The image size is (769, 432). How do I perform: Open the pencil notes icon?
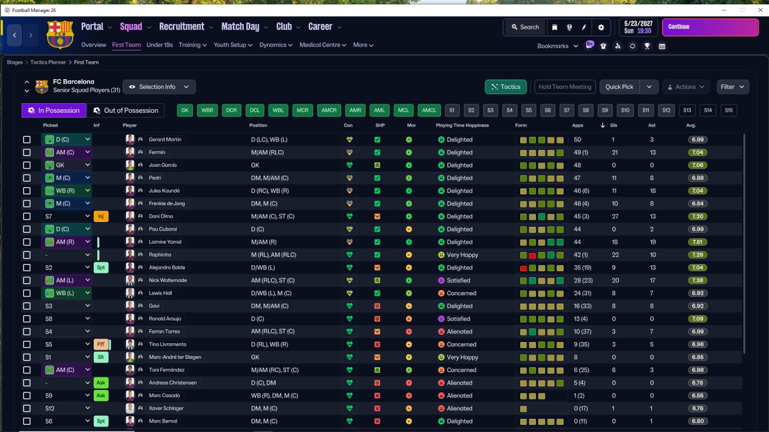(x=584, y=27)
